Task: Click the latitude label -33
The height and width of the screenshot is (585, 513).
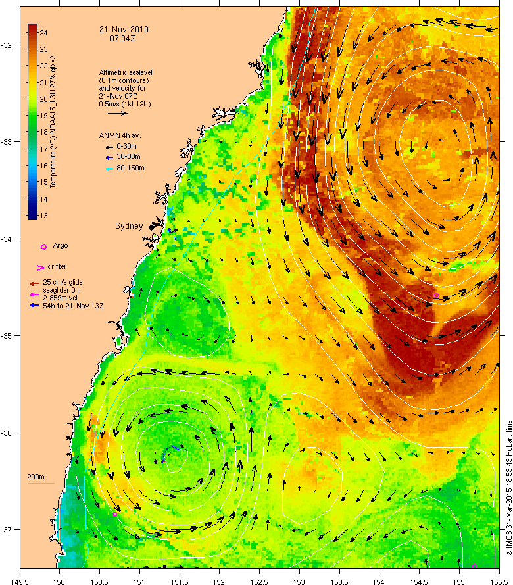Action: click(7, 142)
